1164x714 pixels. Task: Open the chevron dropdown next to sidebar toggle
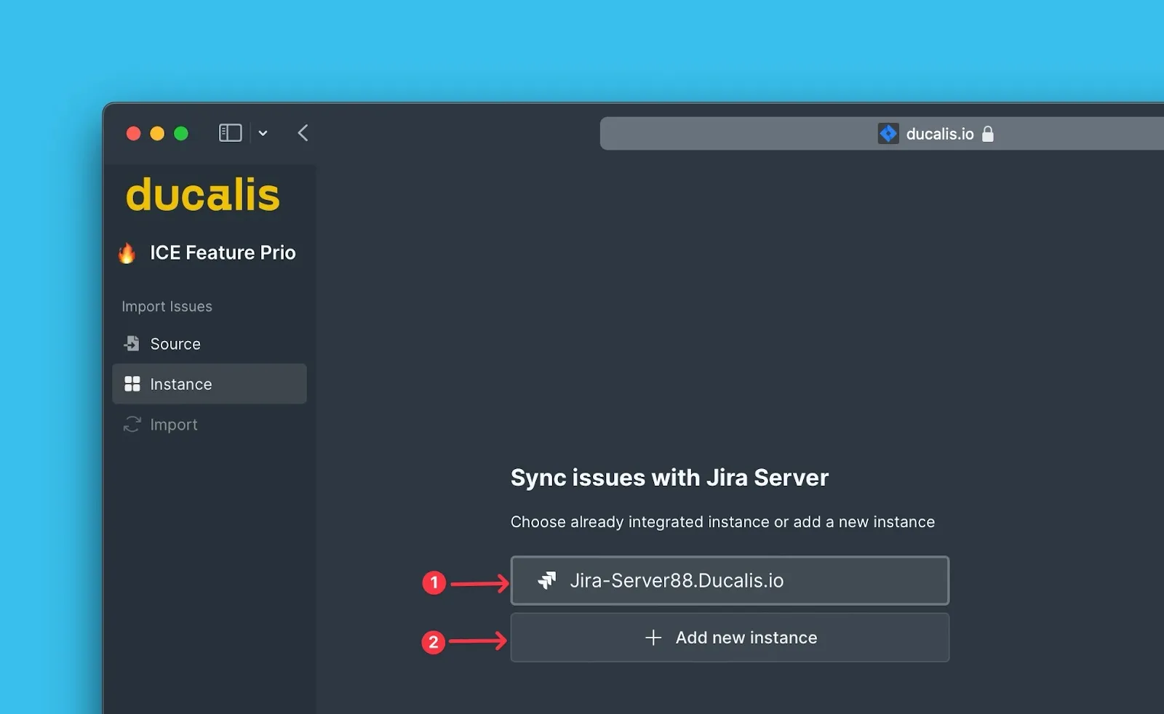pos(263,133)
